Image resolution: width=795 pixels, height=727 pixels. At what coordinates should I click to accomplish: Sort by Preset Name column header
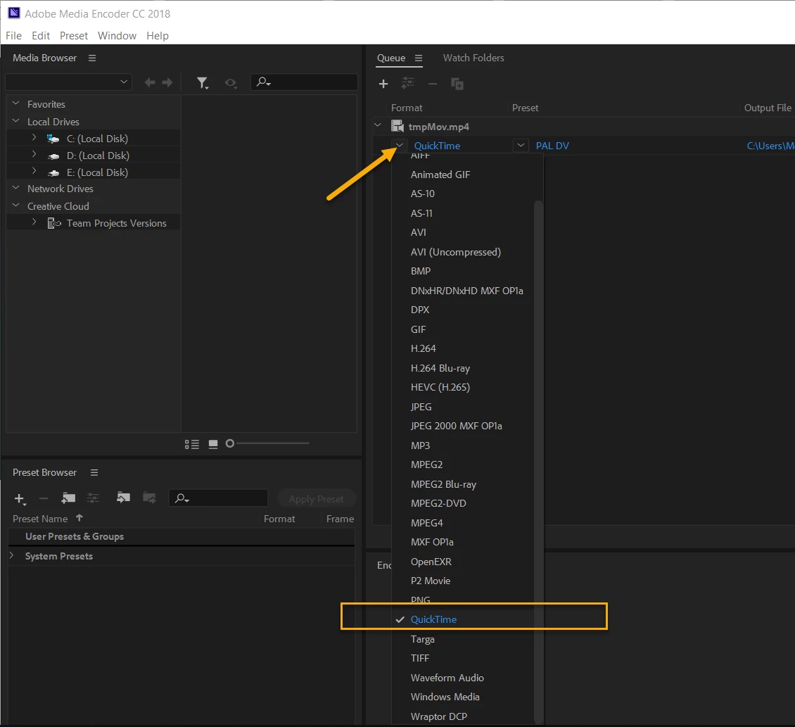(x=40, y=519)
